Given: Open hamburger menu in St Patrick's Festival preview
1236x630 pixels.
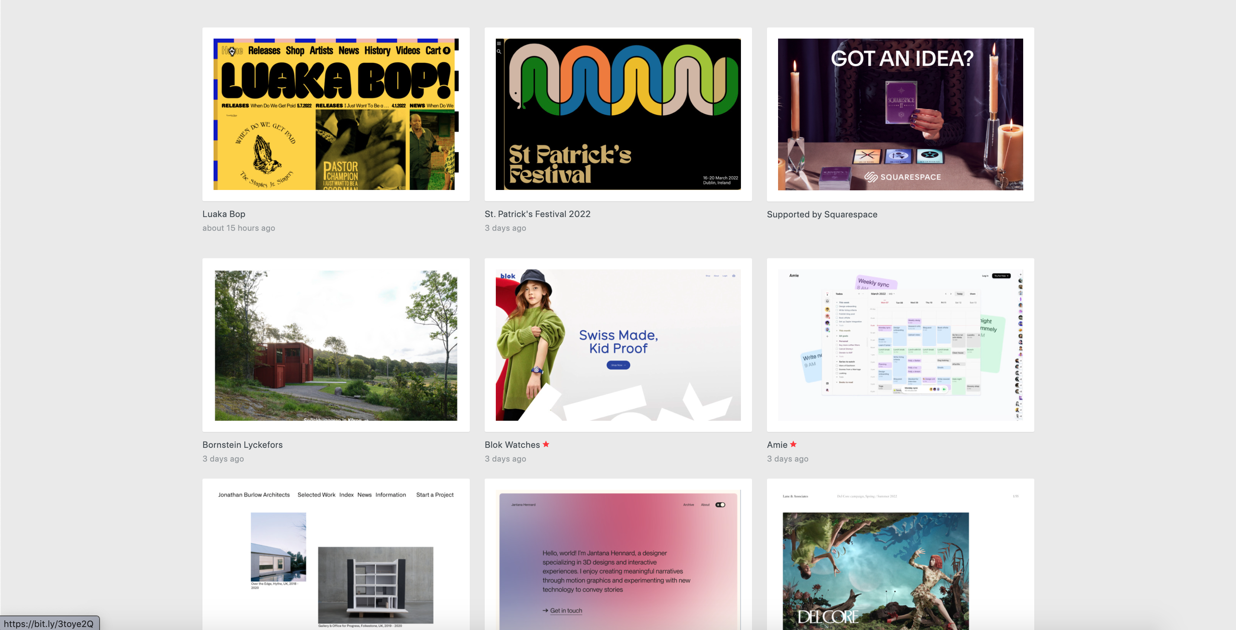Looking at the screenshot, I should (499, 43).
